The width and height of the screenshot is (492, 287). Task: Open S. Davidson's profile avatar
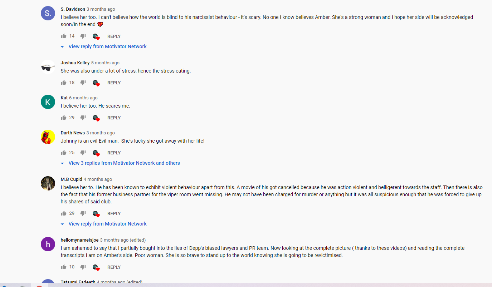(x=48, y=13)
